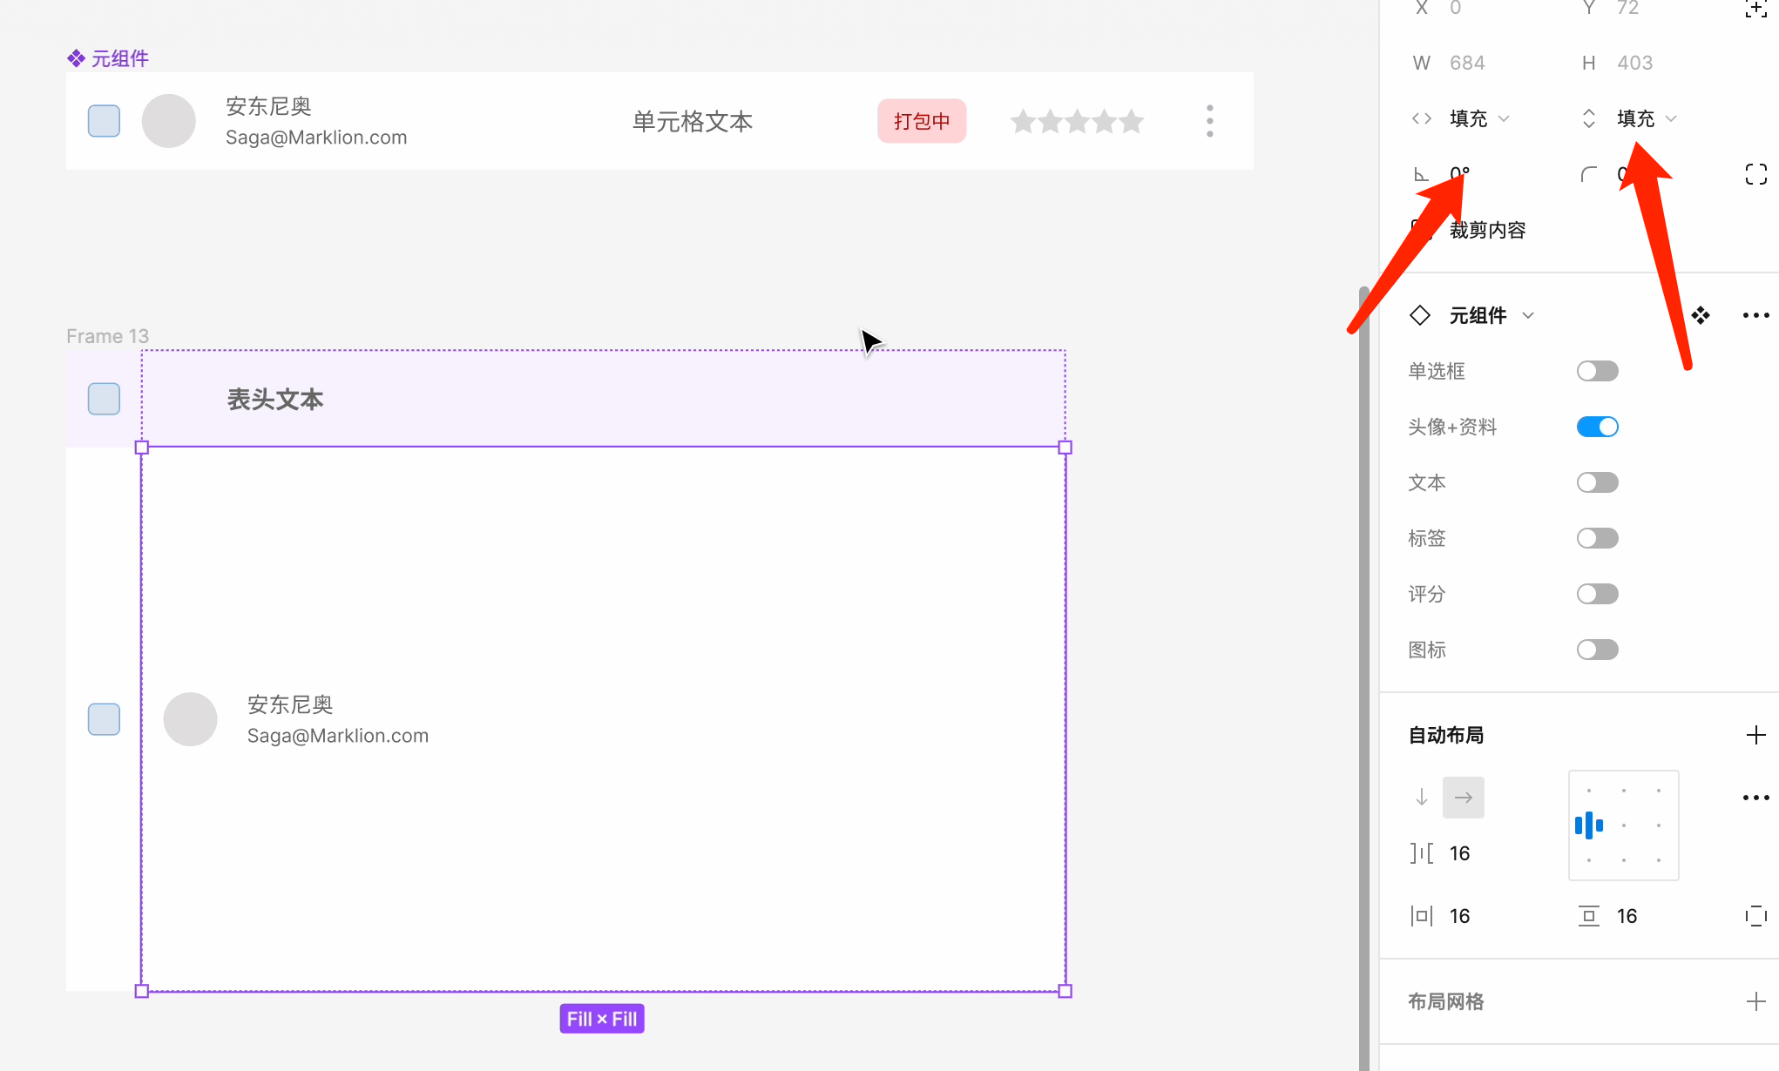Open the kebab menu in the table row
Image resolution: width=1779 pixels, height=1071 pixels.
pos(1209,121)
